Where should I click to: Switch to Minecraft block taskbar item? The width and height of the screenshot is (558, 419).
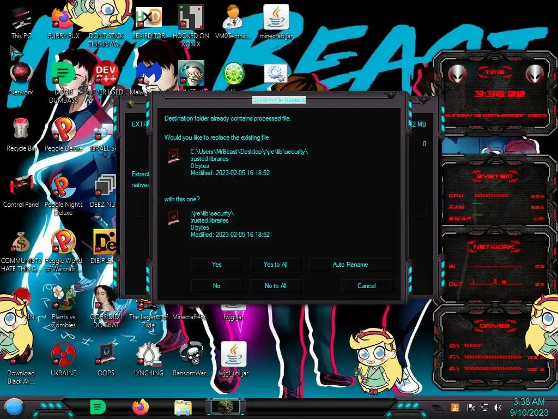coord(226,407)
